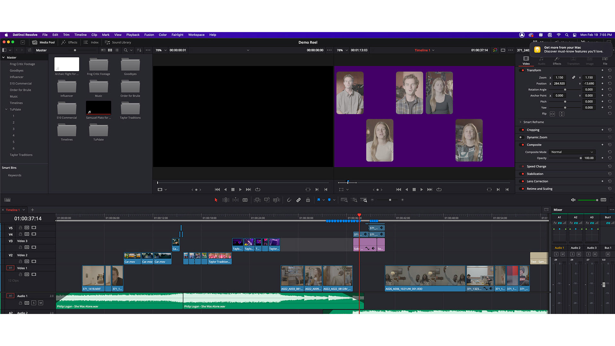Switch Media Pool to thumbnail grid view
This screenshot has height=346, width=615.
pyautogui.click(x=110, y=50)
